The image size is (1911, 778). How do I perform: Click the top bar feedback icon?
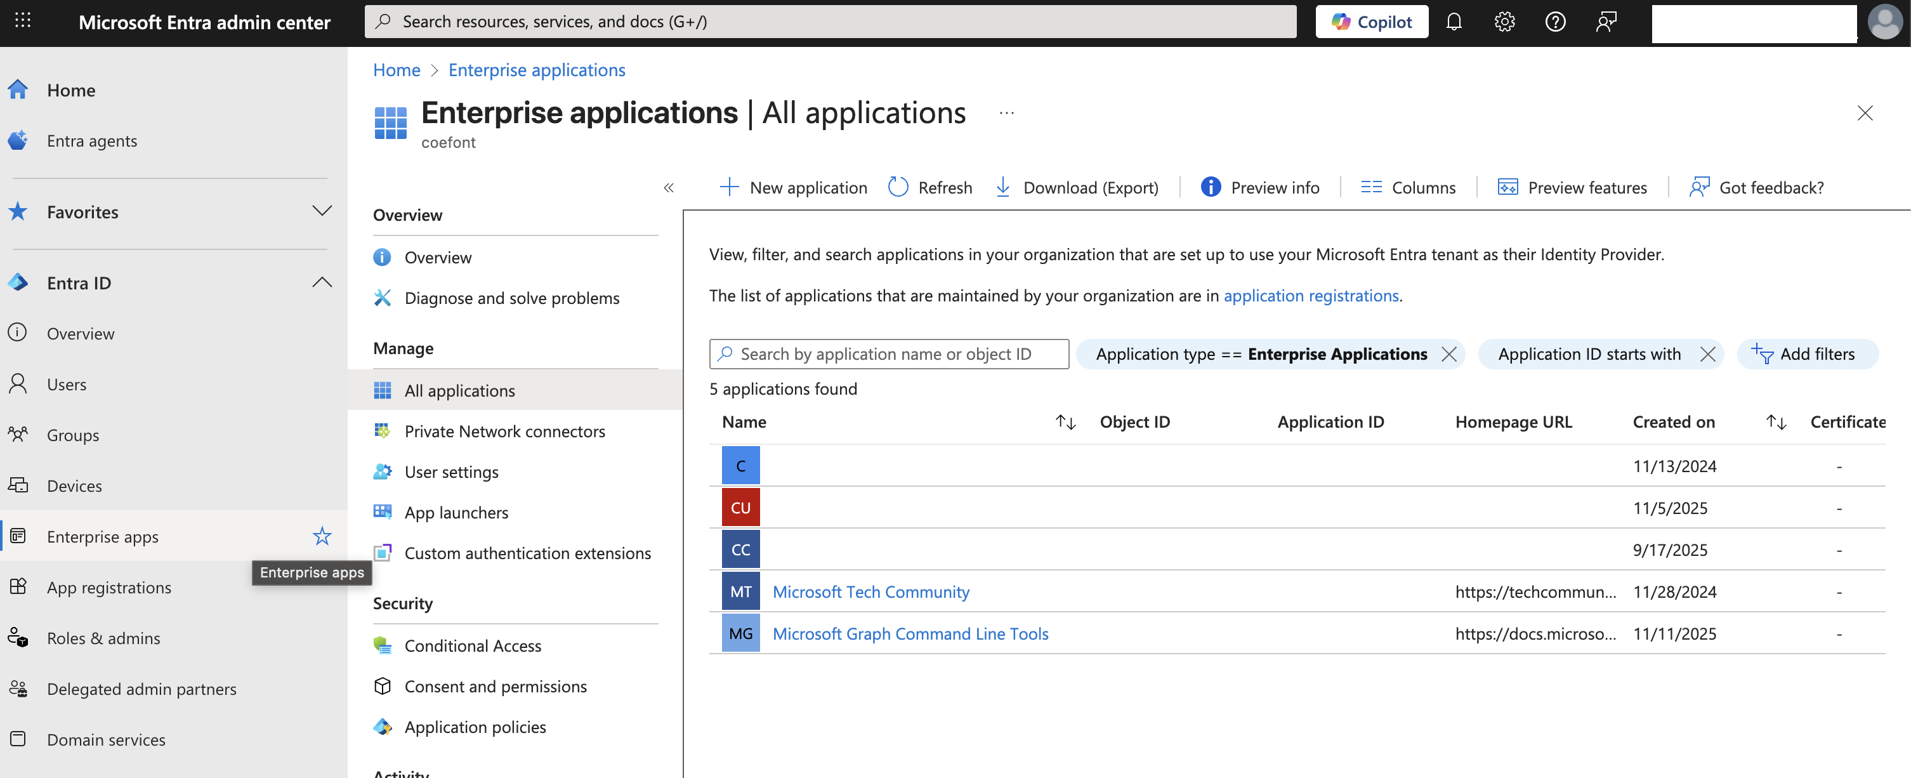pyautogui.click(x=1606, y=22)
